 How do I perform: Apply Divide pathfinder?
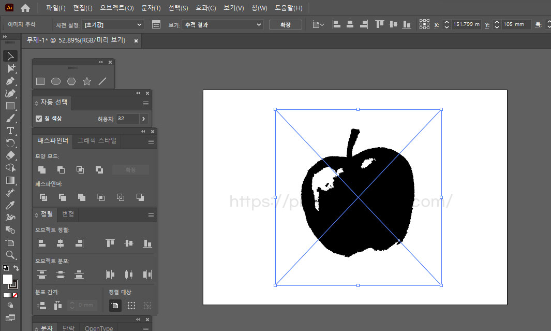(43, 197)
